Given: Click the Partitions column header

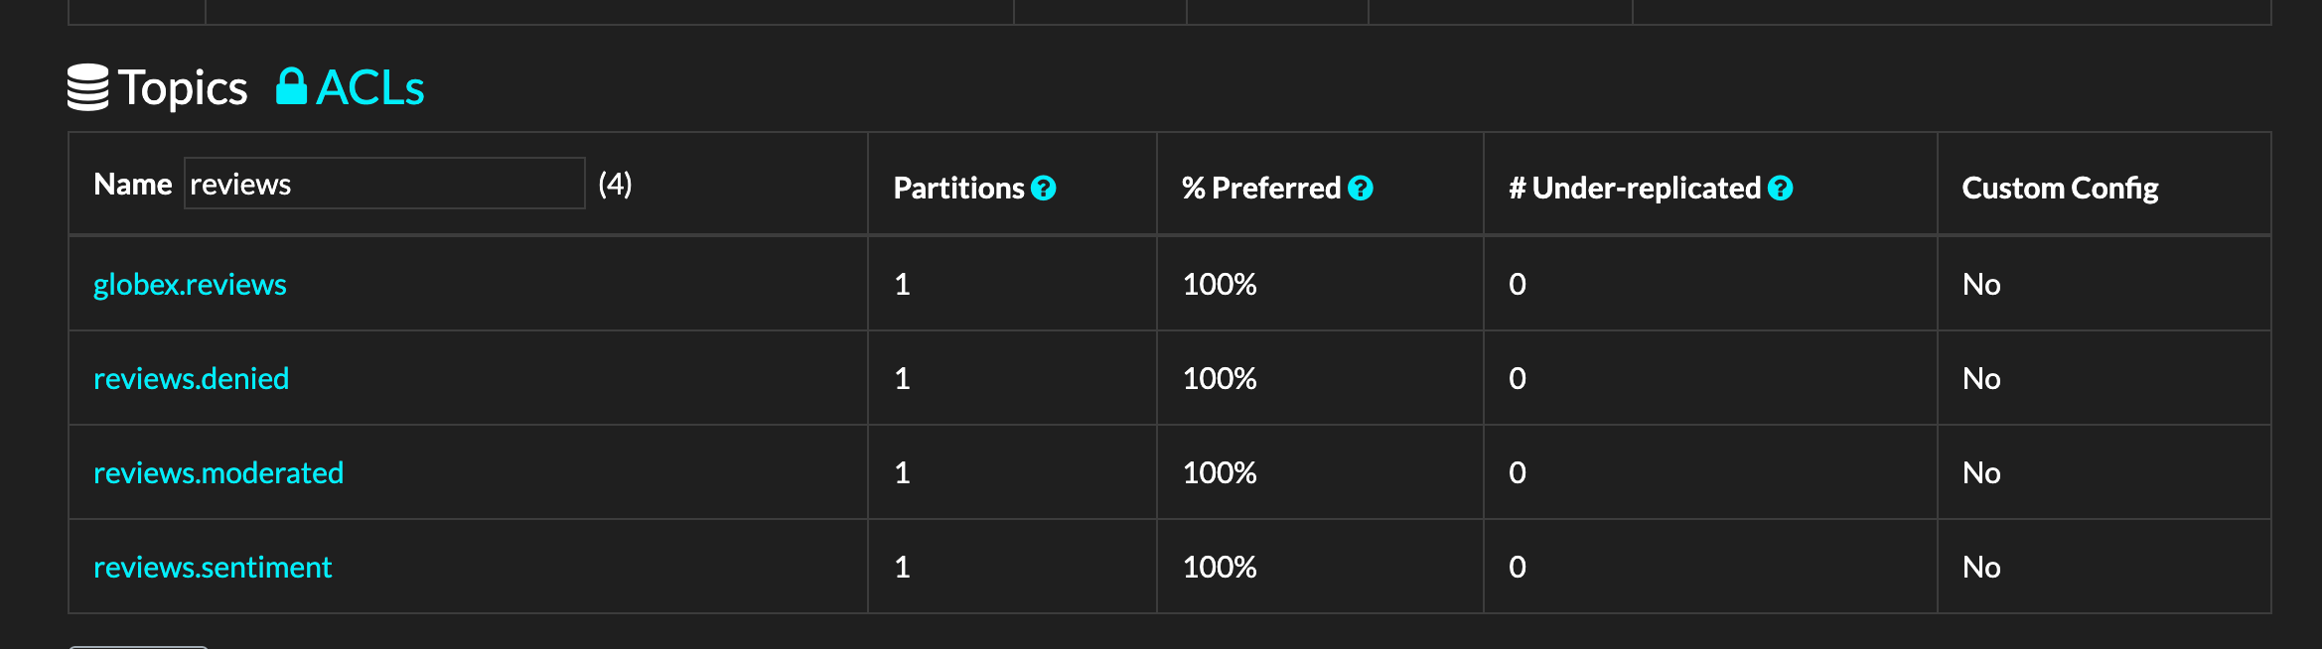Looking at the screenshot, I should (958, 188).
